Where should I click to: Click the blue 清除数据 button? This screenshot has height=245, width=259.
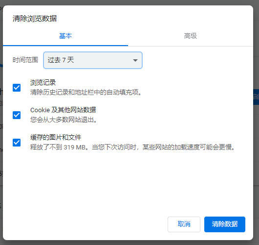pyautogui.click(x=225, y=224)
